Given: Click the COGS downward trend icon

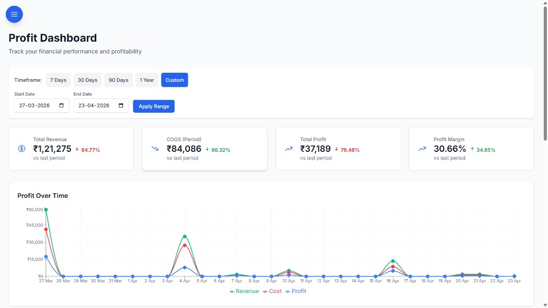Looking at the screenshot, I should tap(155, 149).
